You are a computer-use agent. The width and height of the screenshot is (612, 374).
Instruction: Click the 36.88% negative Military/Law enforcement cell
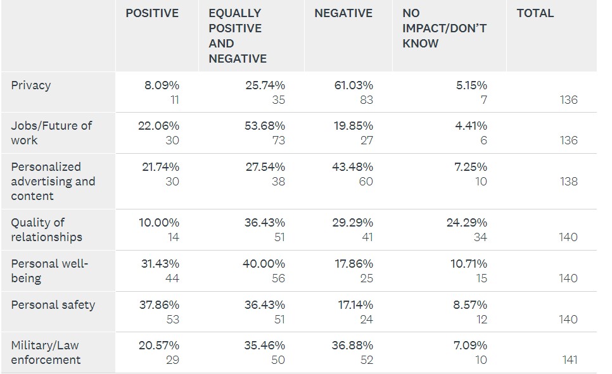click(354, 346)
